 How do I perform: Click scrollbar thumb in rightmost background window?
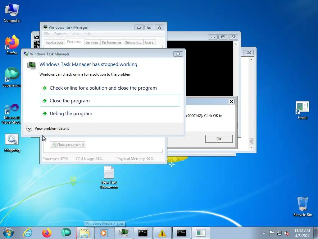coord(251,141)
